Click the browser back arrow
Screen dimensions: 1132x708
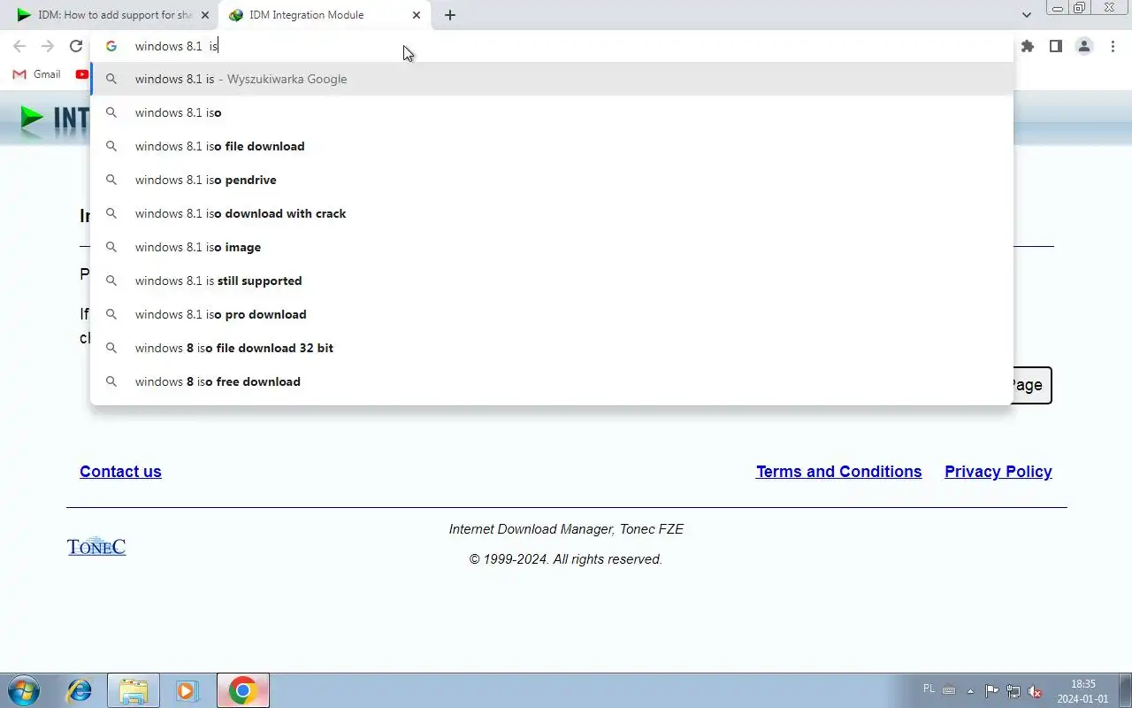click(19, 46)
